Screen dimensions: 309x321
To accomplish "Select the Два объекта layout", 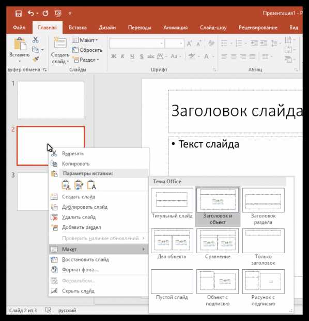I will [172, 244].
